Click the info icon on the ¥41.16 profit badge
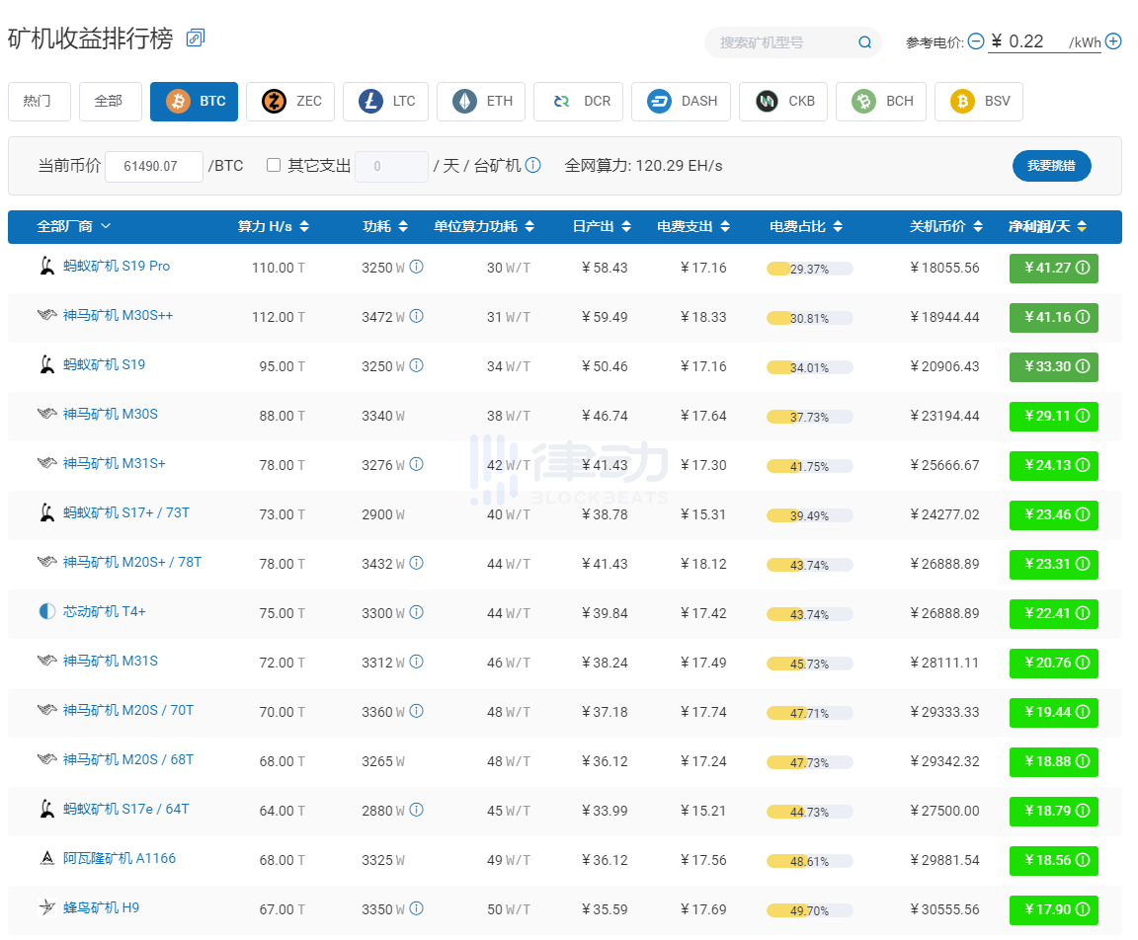Image resolution: width=1138 pixels, height=940 pixels. [x=1082, y=317]
